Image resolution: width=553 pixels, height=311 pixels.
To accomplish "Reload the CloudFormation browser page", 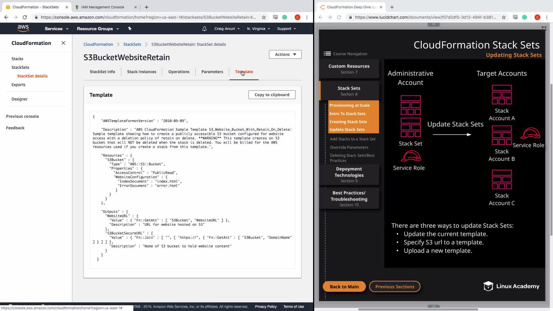I will pyautogui.click(x=25, y=17).
